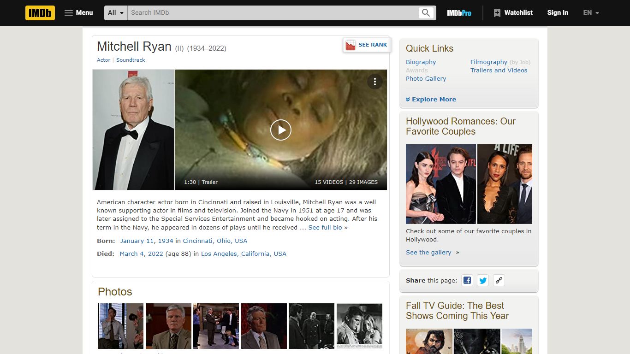
Task: Expand Explore More in Quick Links
Action: pos(431,99)
